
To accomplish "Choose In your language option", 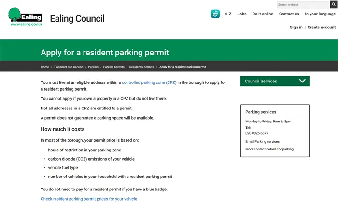I will (320, 14).
